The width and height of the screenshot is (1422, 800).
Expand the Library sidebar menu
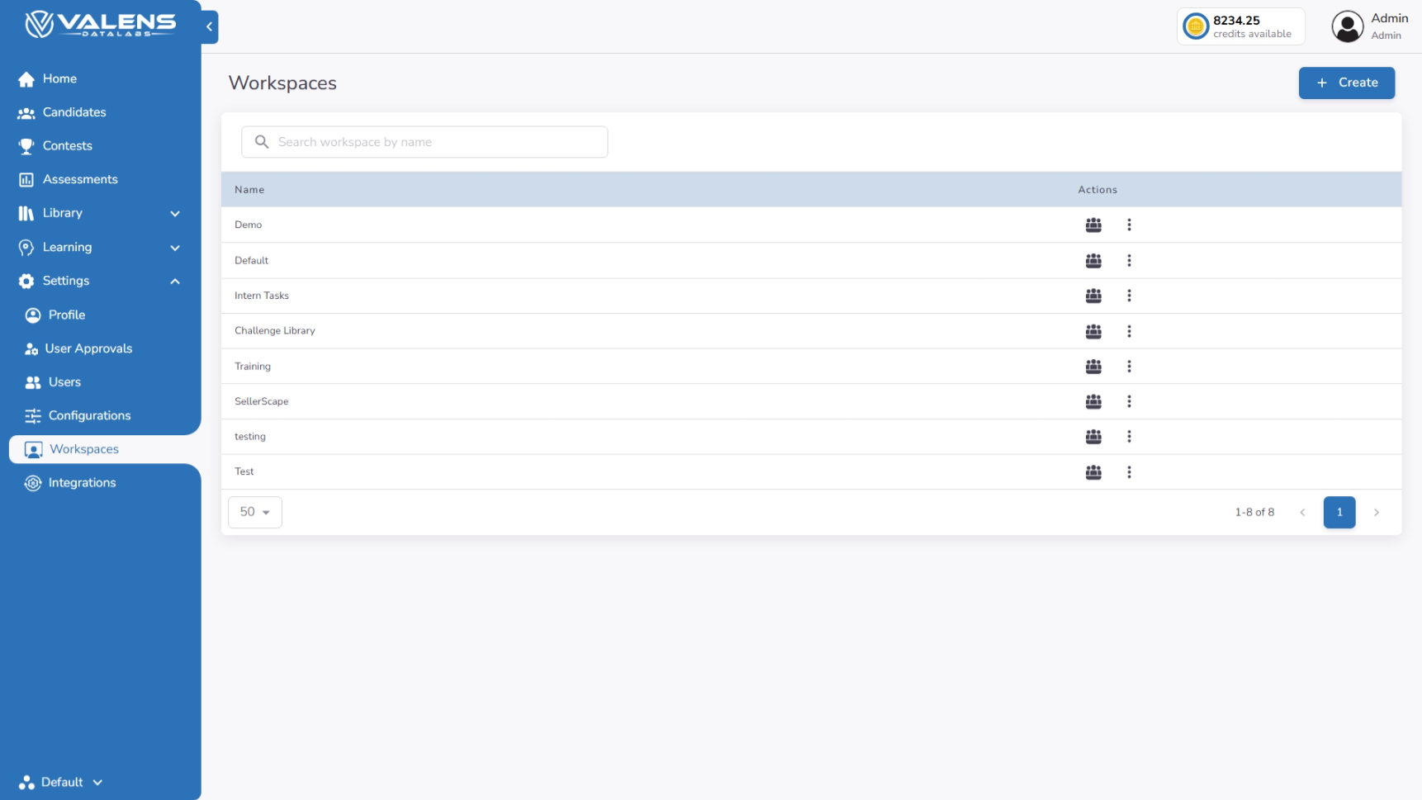175,213
